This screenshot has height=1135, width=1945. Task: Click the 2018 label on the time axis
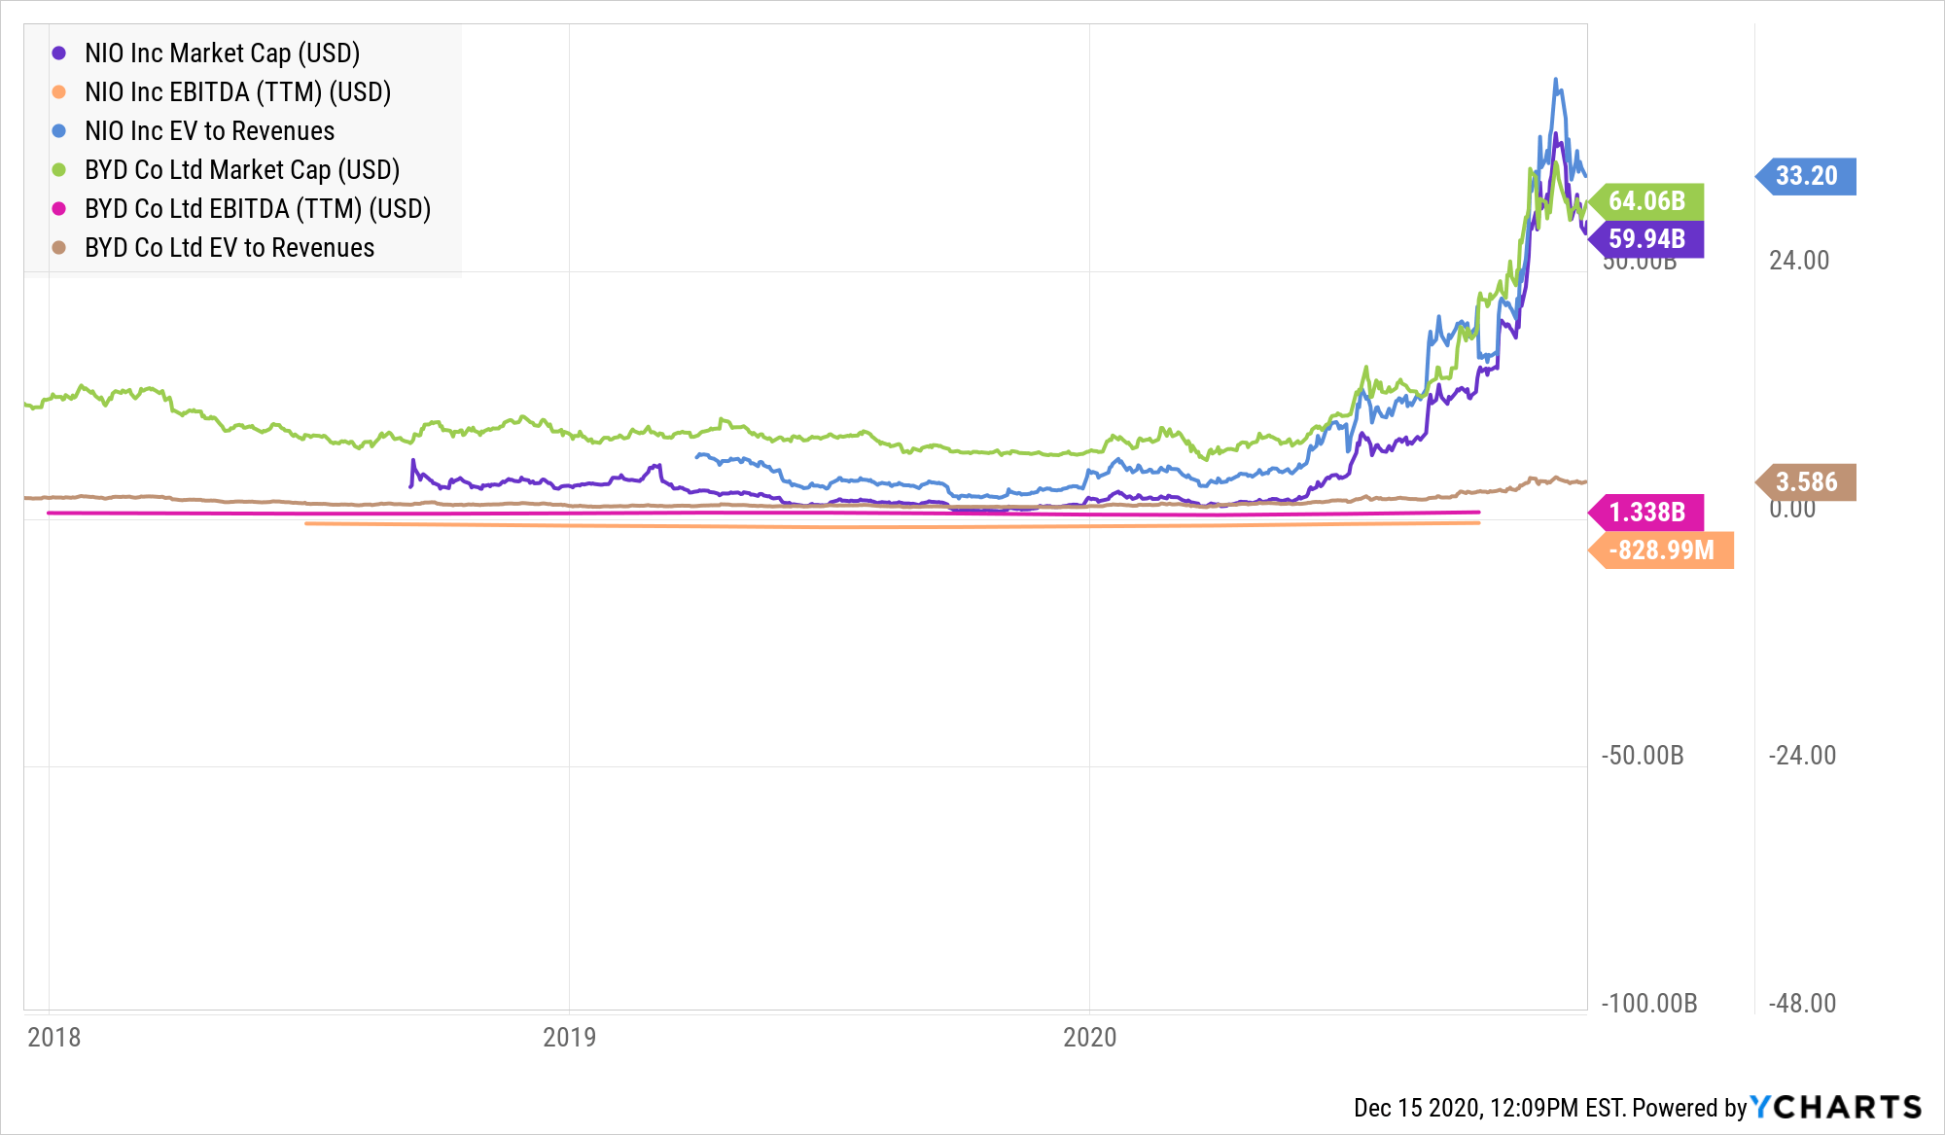pyautogui.click(x=54, y=1037)
